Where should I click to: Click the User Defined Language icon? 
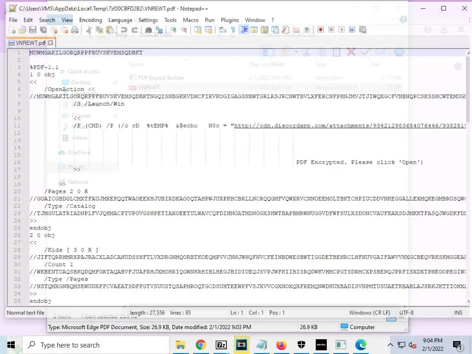point(254,30)
